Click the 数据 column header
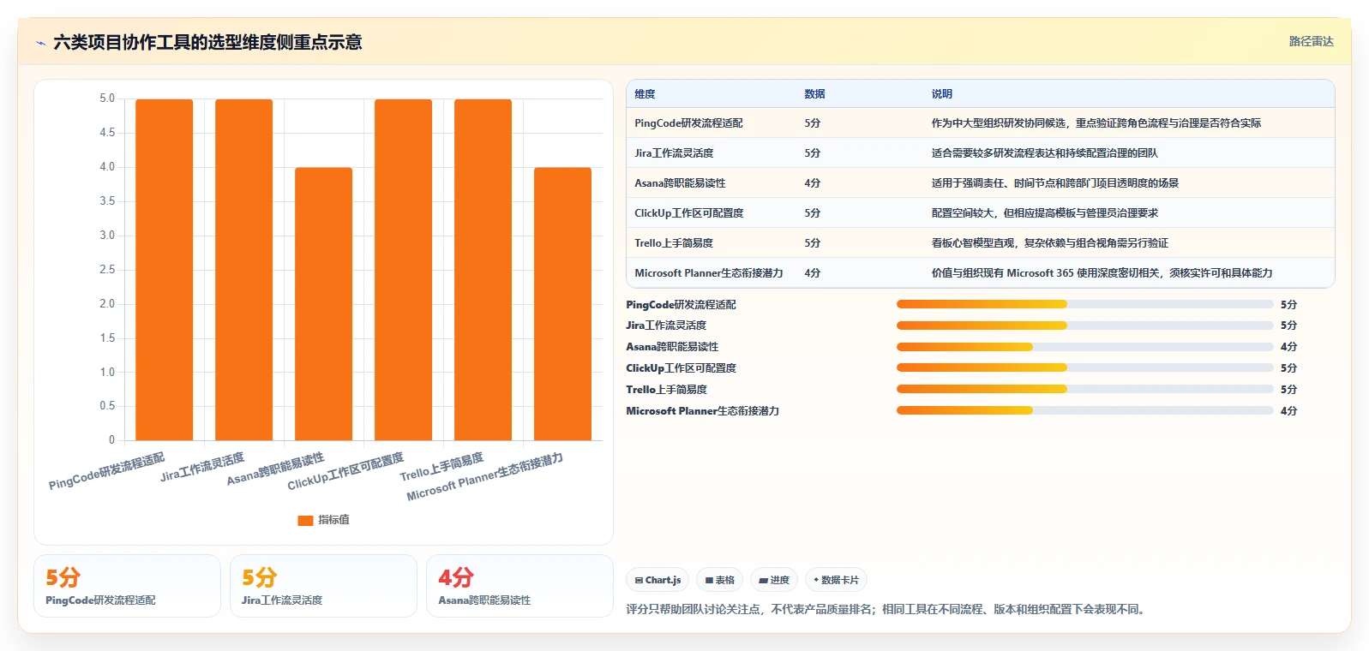Screen dimensions: 1369x651 814,94
